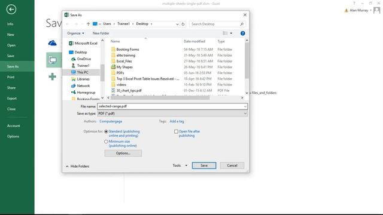Open the Info backstage tab
The width and height of the screenshot is (383, 215).
pyautogui.click(x=10, y=24)
